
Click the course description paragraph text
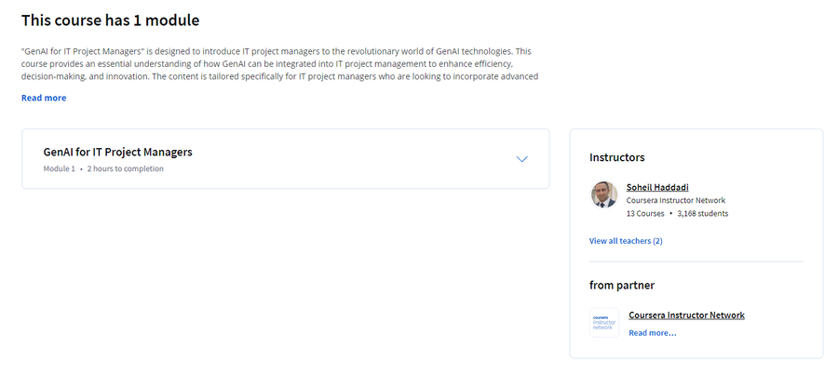[279, 63]
